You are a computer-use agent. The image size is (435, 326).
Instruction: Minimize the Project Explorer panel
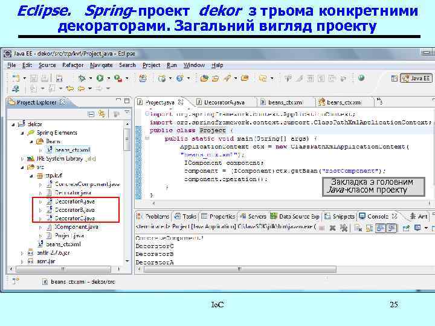tap(118, 101)
